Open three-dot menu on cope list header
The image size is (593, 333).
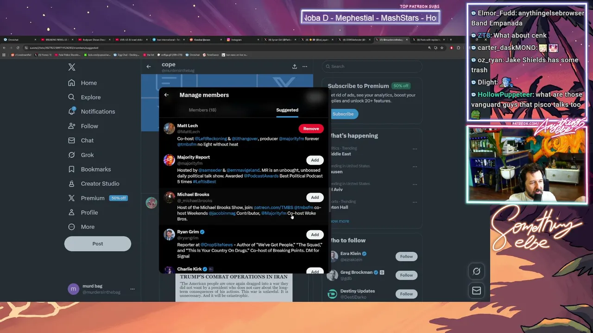pos(305,67)
